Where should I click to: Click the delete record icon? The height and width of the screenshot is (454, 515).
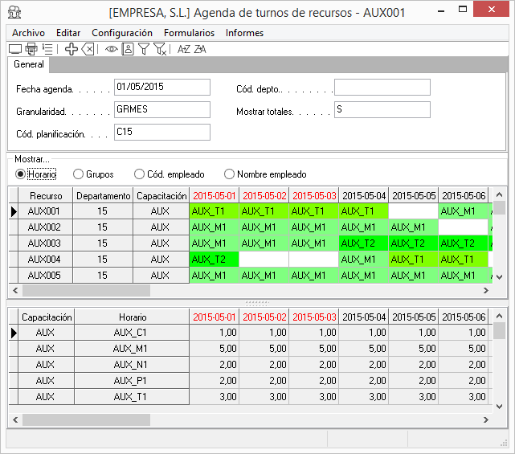tap(88, 49)
